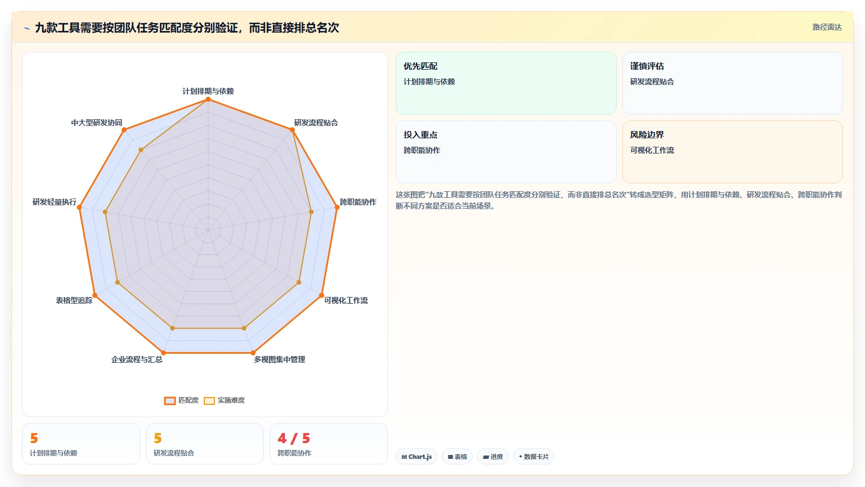Open the 投入重点 card

506,152
